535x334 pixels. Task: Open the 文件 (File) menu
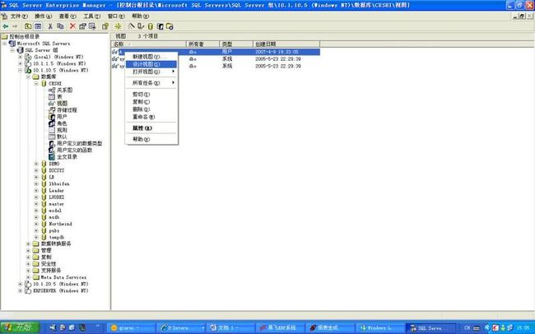(x=19, y=16)
